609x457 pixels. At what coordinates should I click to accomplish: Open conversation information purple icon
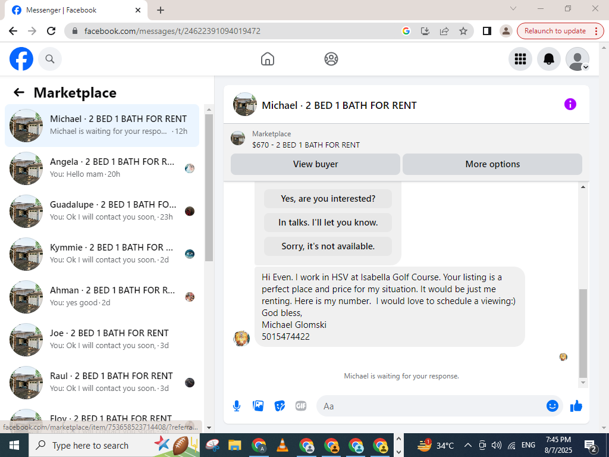570,104
